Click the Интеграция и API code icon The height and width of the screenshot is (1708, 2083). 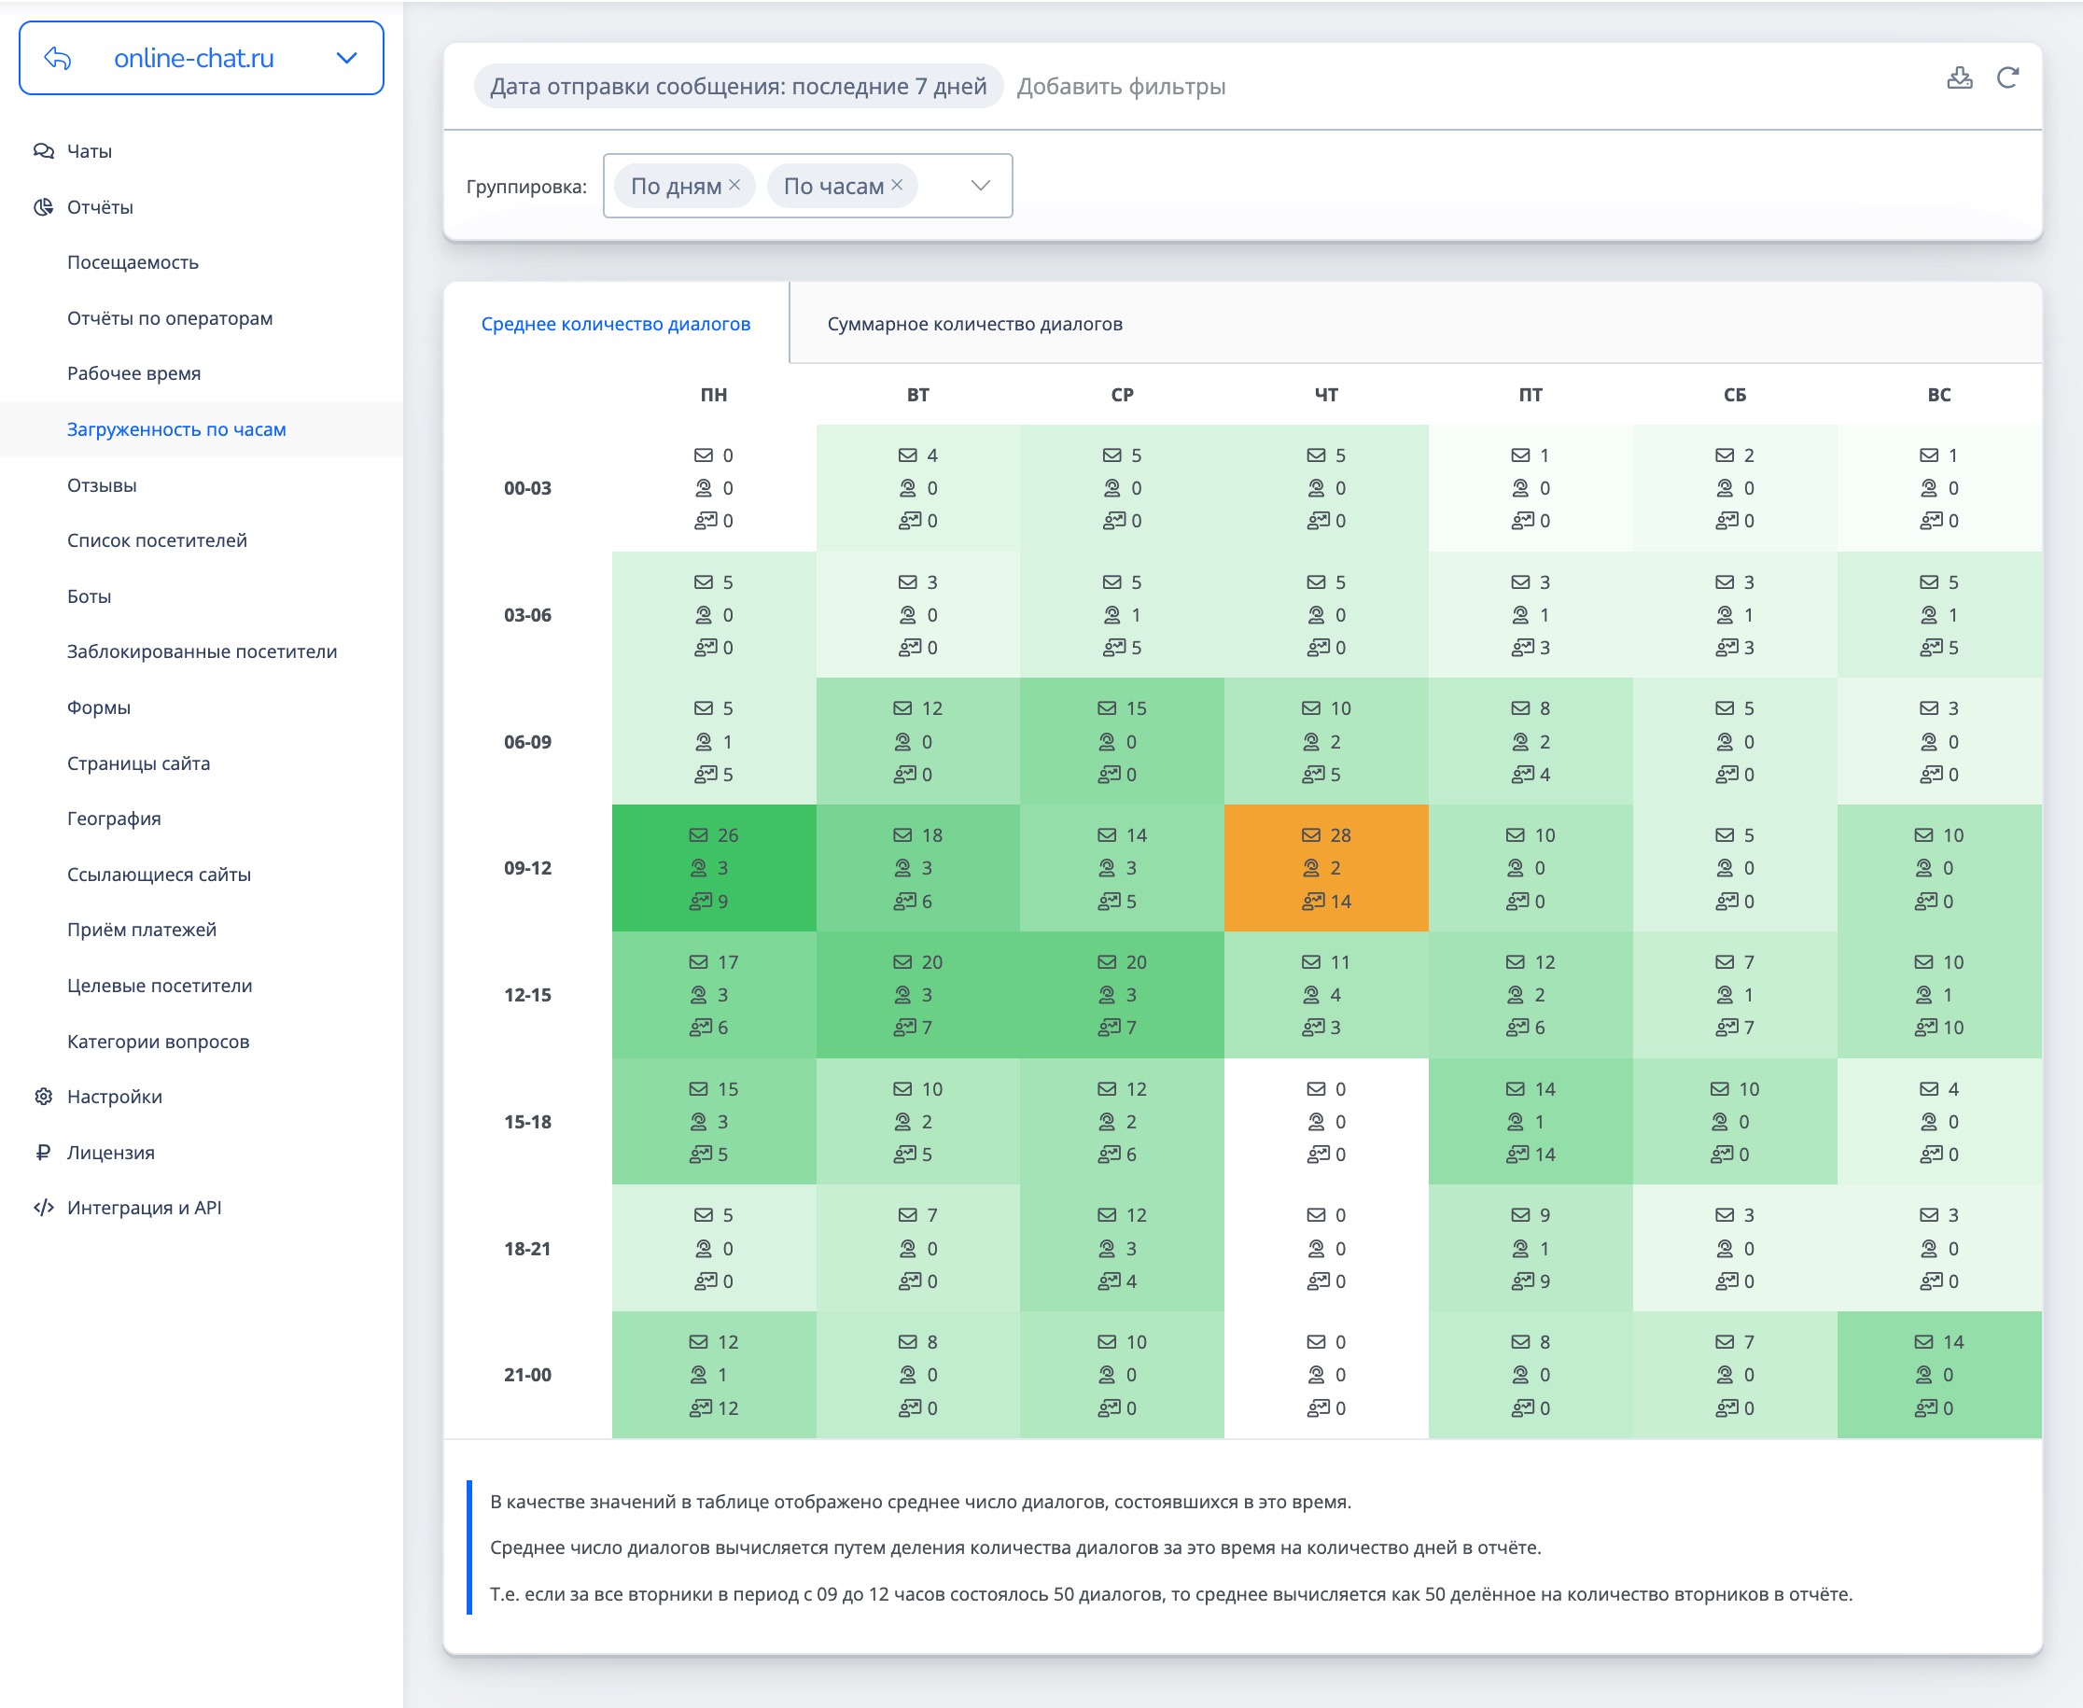coord(43,1207)
